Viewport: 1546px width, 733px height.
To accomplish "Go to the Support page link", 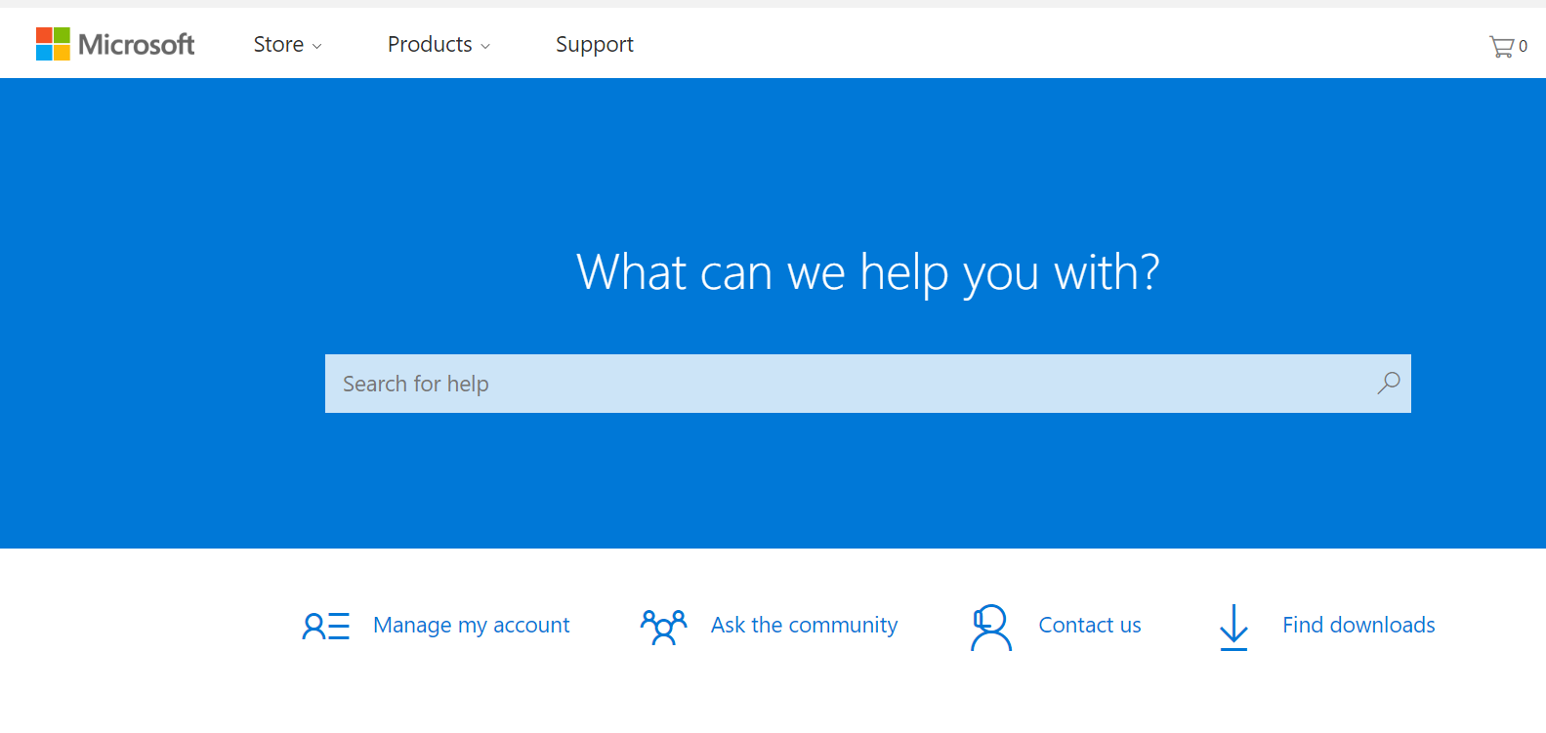I will 594,45.
